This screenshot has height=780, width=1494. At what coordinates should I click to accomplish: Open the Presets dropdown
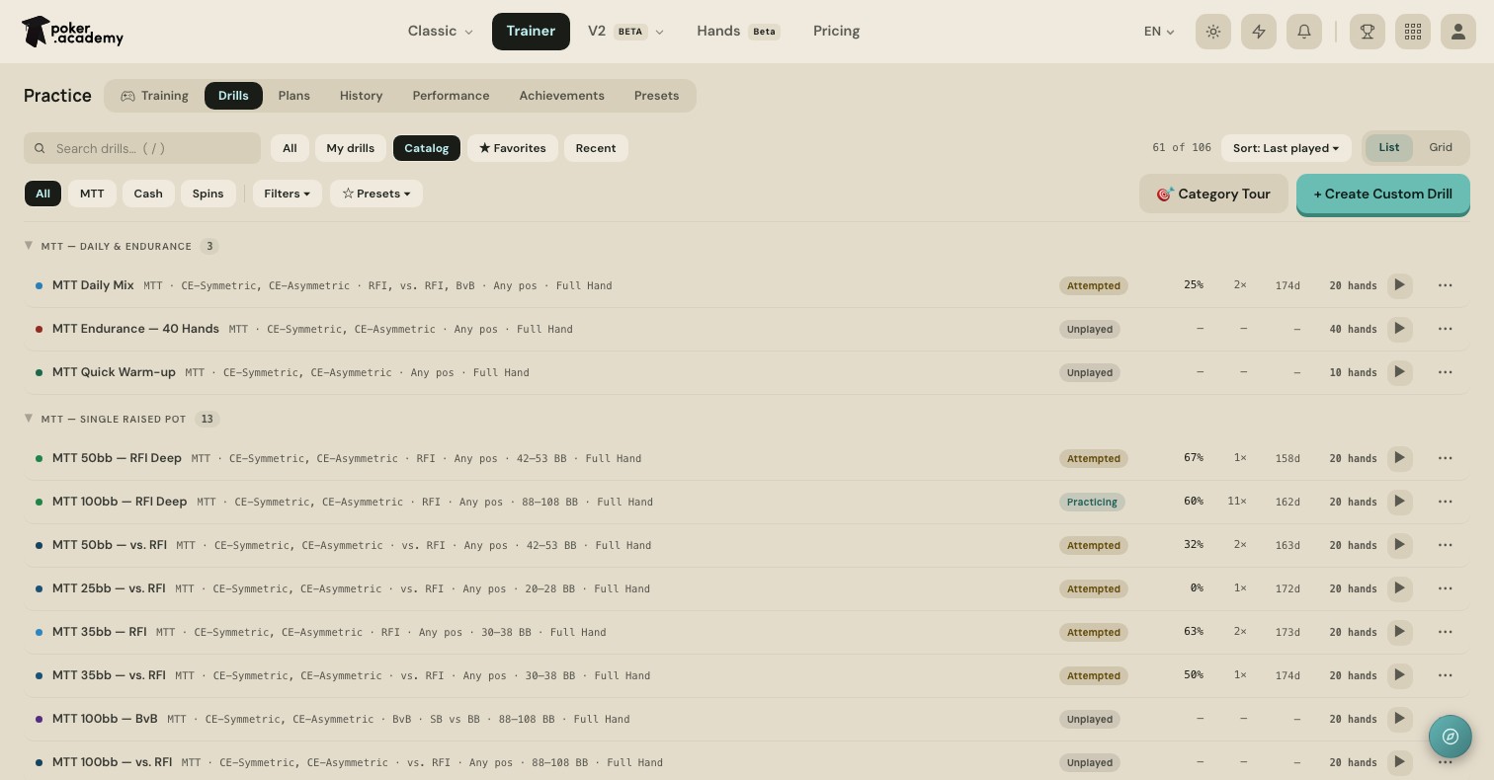click(376, 194)
